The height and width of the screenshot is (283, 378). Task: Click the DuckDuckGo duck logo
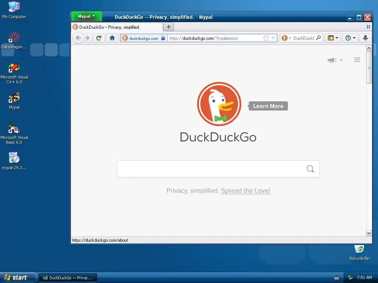[x=219, y=104]
